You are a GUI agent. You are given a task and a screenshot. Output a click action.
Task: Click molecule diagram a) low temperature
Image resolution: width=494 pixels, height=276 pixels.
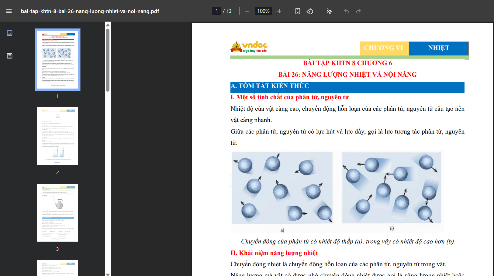pyautogui.click(x=282, y=188)
